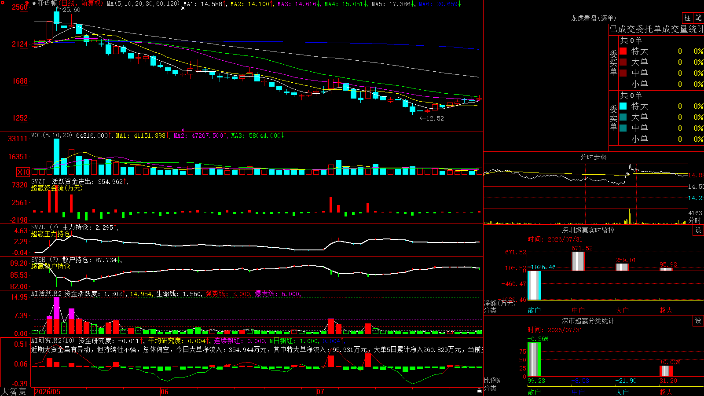Click the dark red 中单 buy-order swatch
704x396 pixels.
pyautogui.click(x=623, y=73)
